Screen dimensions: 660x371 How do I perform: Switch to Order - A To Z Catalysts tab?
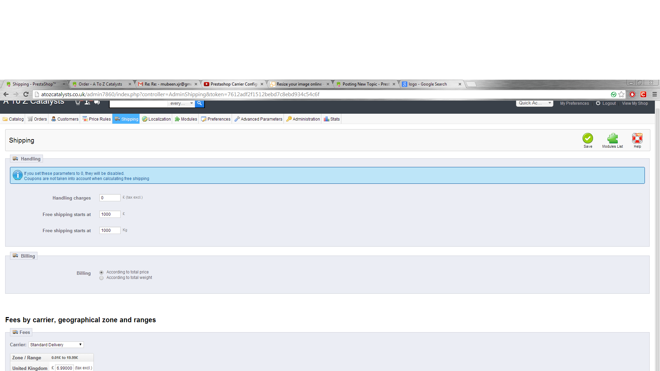click(100, 84)
